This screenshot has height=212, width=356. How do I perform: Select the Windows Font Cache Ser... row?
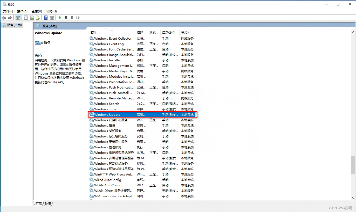[x=142, y=49]
